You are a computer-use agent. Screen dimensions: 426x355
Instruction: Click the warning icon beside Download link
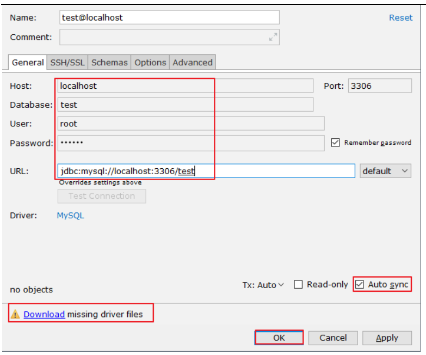tap(15, 314)
